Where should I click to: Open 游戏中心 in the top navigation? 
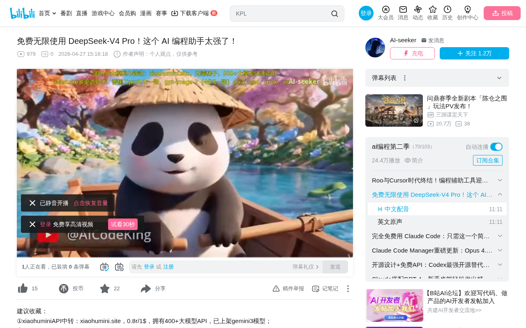tap(103, 13)
